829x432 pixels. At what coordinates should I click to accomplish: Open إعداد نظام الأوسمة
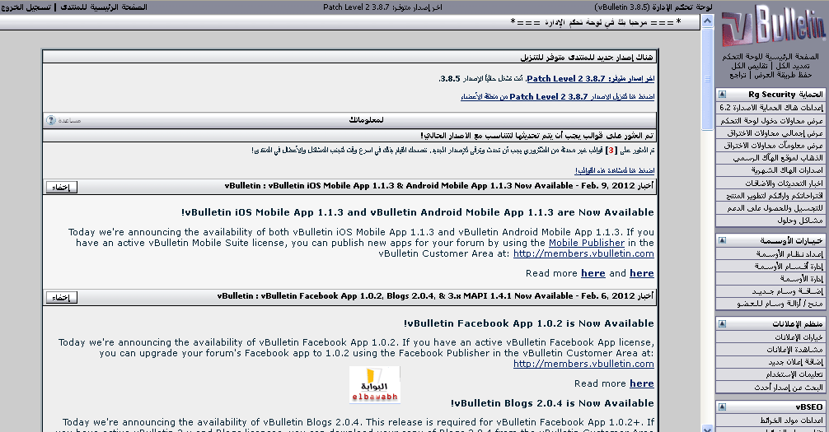(x=770, y=254)
